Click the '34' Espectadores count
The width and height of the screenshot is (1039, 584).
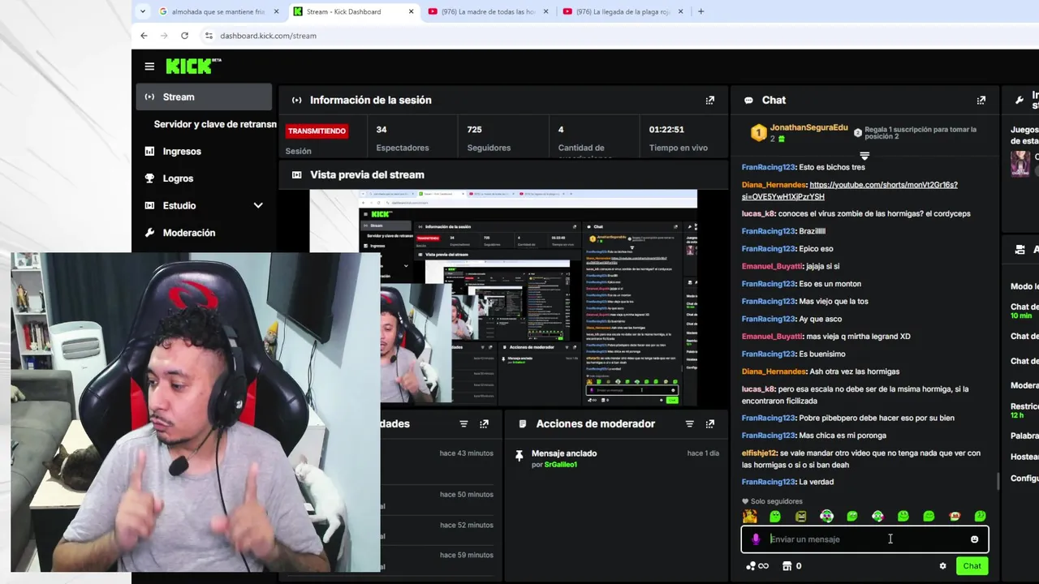(x=382, y=130)
